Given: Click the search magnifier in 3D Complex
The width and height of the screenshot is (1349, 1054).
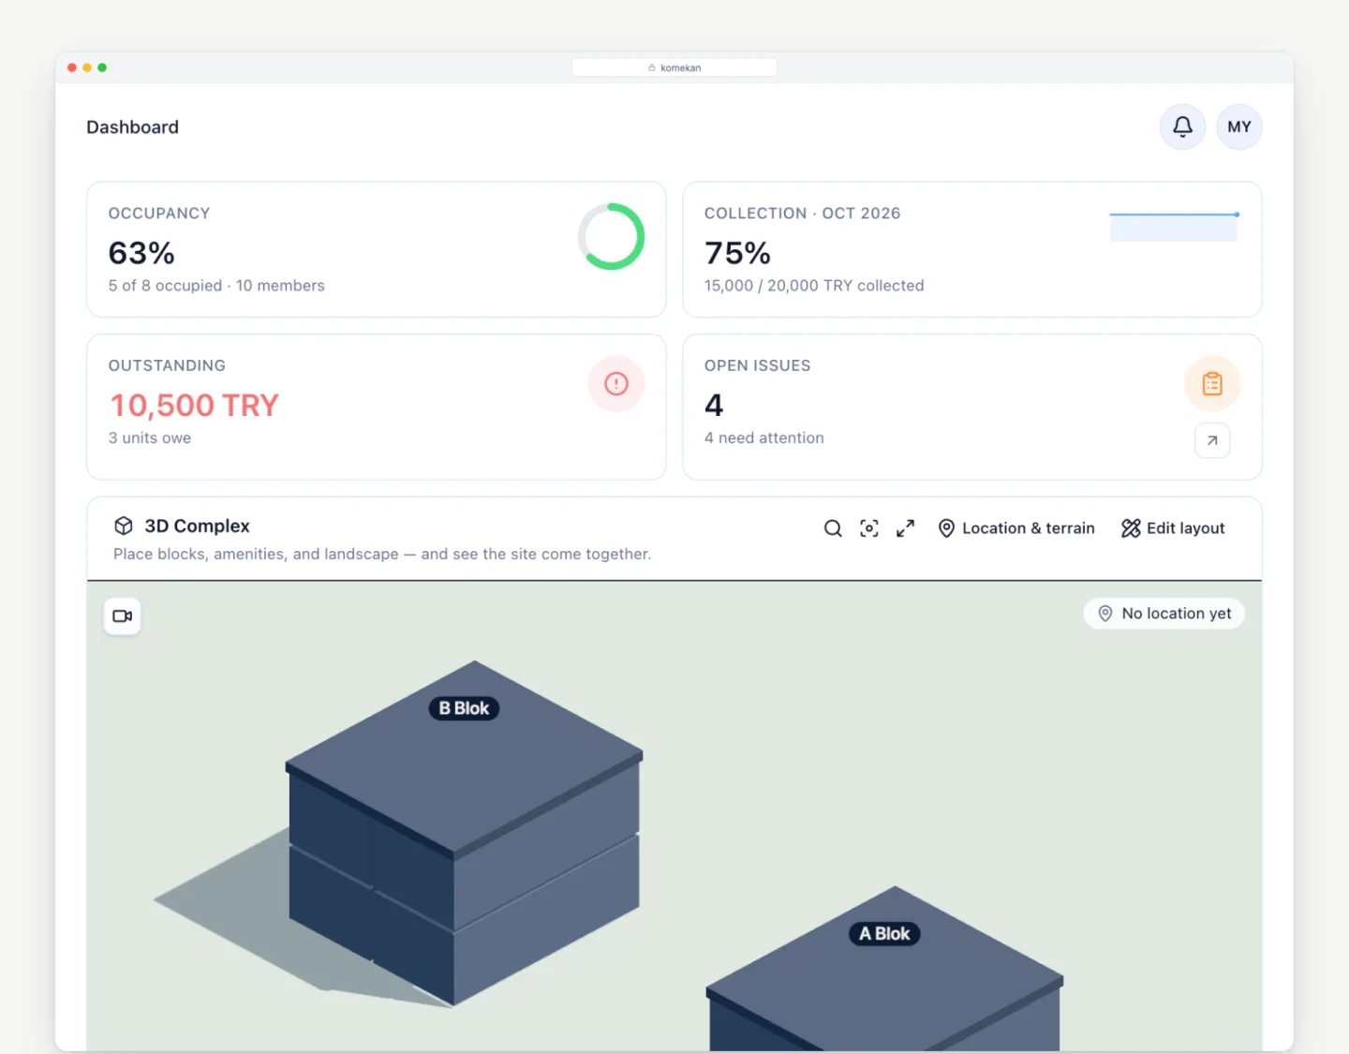Looking at the screenshot, I should (x=833, y=528).
